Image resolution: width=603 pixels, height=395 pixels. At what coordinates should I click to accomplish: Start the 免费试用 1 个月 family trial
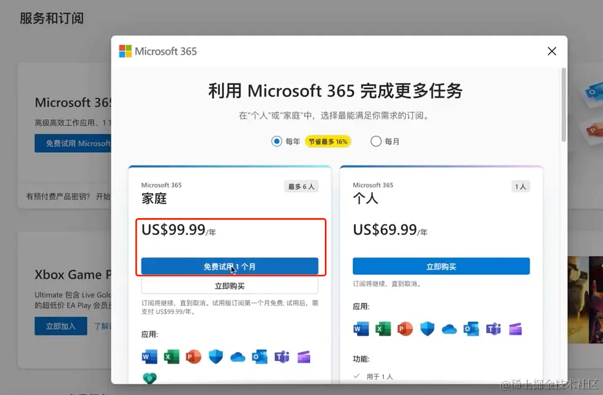230,267
